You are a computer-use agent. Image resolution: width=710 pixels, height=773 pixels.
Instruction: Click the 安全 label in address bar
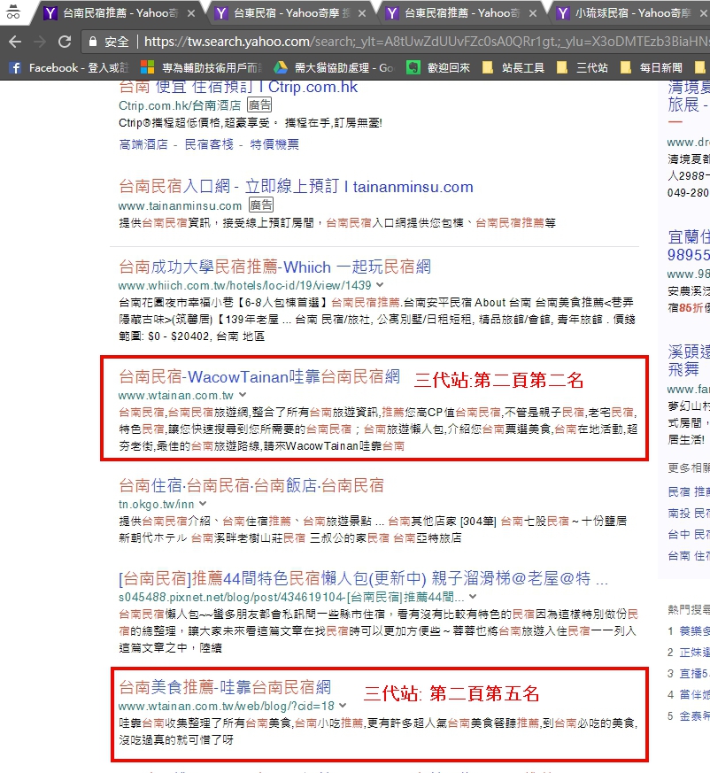click(116, 42)
